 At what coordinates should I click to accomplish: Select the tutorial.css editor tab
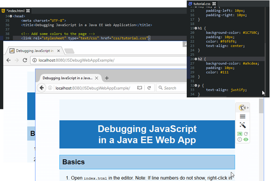pos(201,4)
